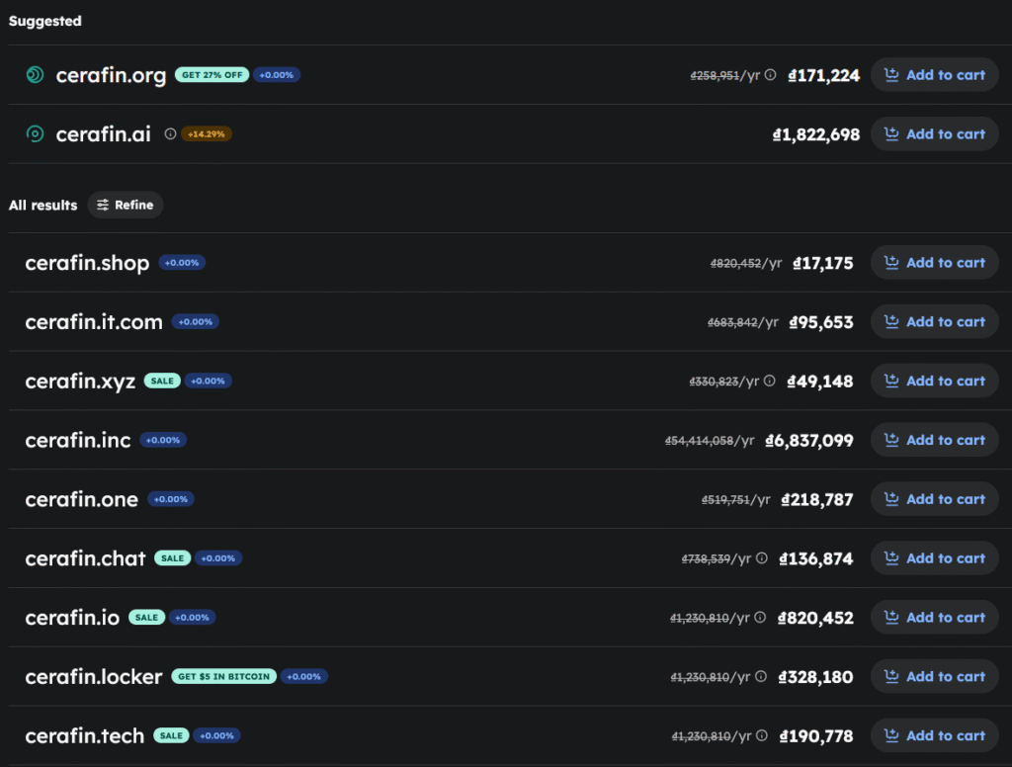Click price info icon for cerafin.org
Image resolution: width=1012 pixels, height=767 pixels.
(x=771, y=75)
